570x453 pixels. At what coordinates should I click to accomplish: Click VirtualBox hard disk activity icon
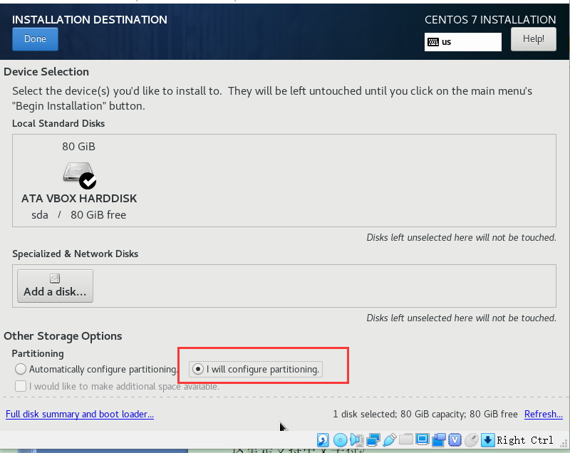tap(323, 440)
